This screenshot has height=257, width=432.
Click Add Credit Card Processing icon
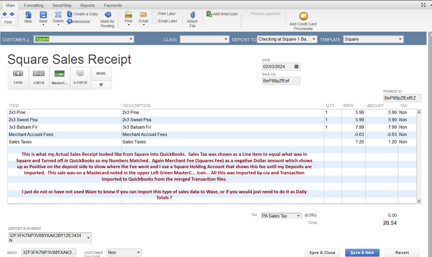(x=304, y=16)
